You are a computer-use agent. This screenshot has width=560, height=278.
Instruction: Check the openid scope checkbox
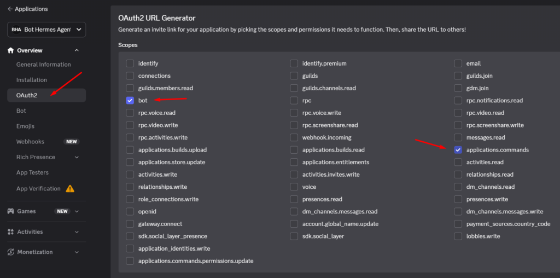pos(130,212)
